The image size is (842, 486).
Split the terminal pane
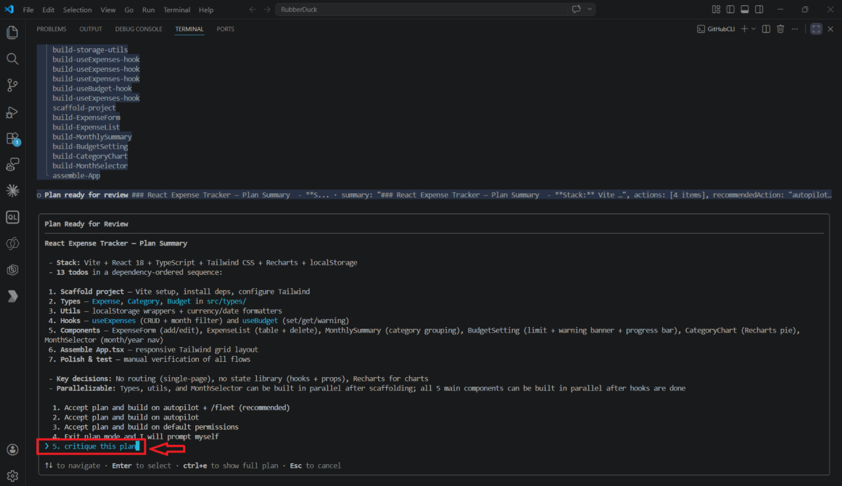click(x=766, y=29)
